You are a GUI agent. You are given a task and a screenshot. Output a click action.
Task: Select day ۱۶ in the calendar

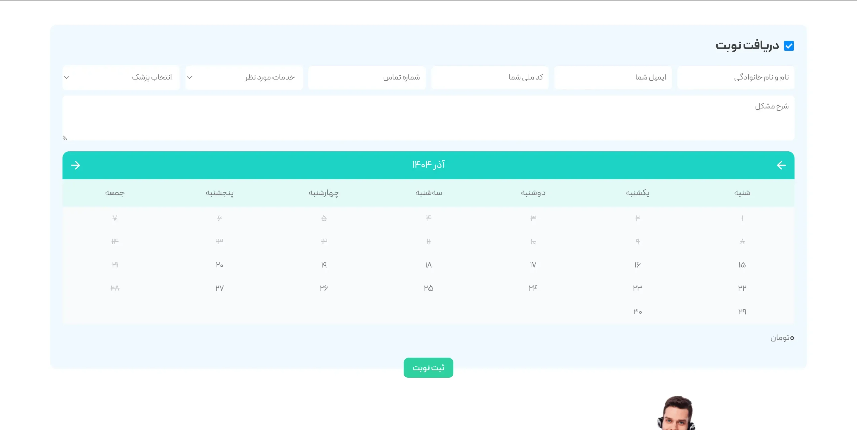coord(637,265)
